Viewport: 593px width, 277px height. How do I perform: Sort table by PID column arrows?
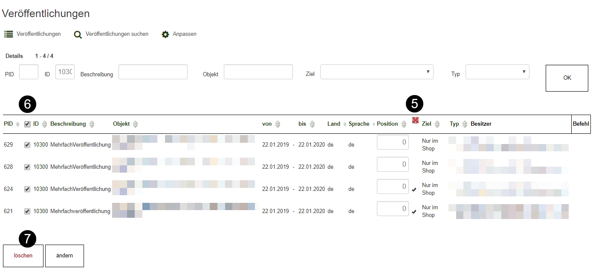[x=17, y=124]
